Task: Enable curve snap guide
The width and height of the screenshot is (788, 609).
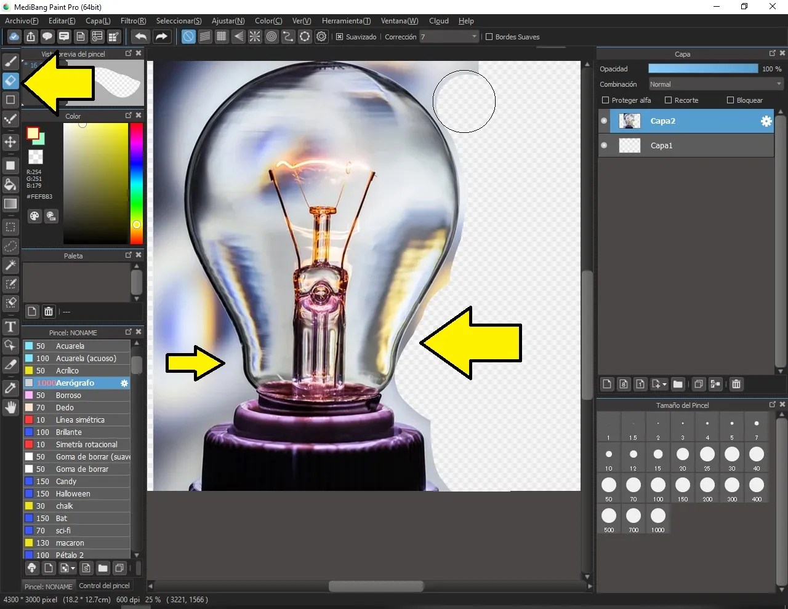Action: (x=288, y=36)
